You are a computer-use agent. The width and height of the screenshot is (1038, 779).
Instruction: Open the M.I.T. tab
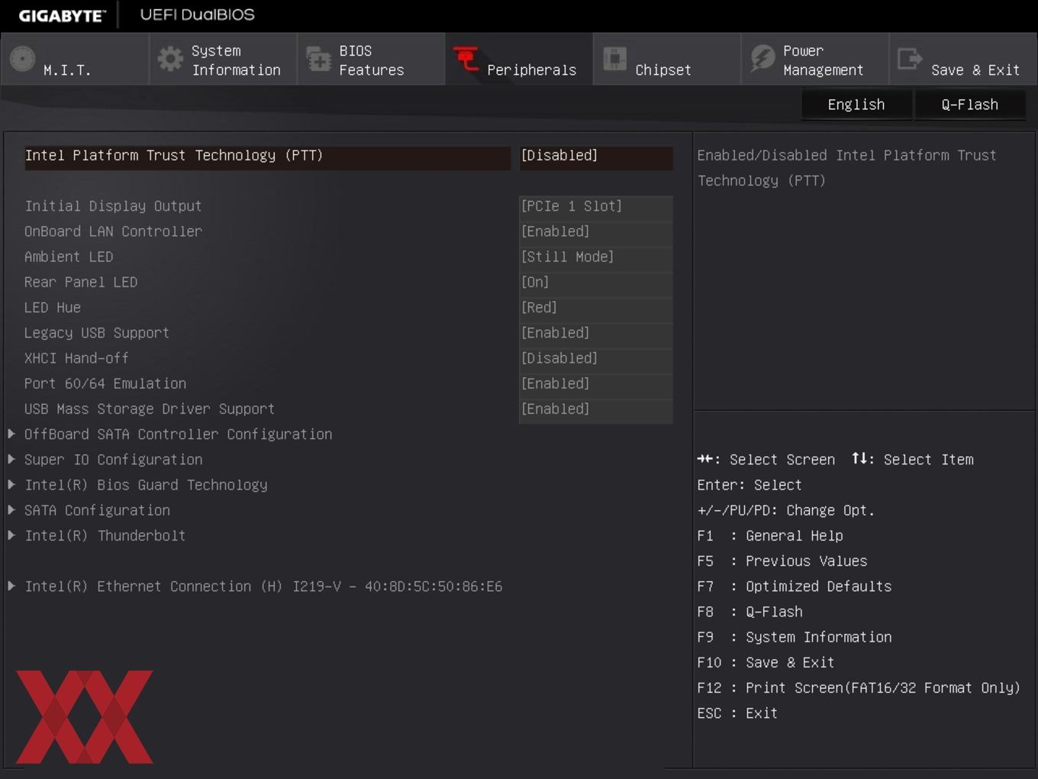(75, 59)
